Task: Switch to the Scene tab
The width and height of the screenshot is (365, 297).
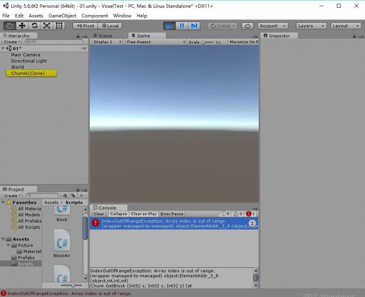Action: [103, 36]
